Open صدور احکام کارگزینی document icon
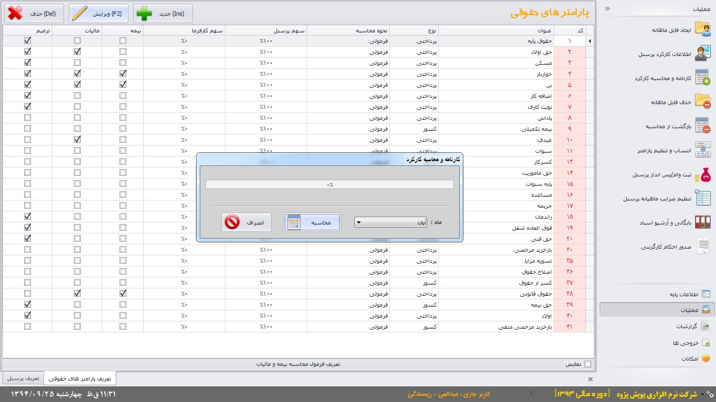Viewport: 716px width, 402px height. (702, 247)
